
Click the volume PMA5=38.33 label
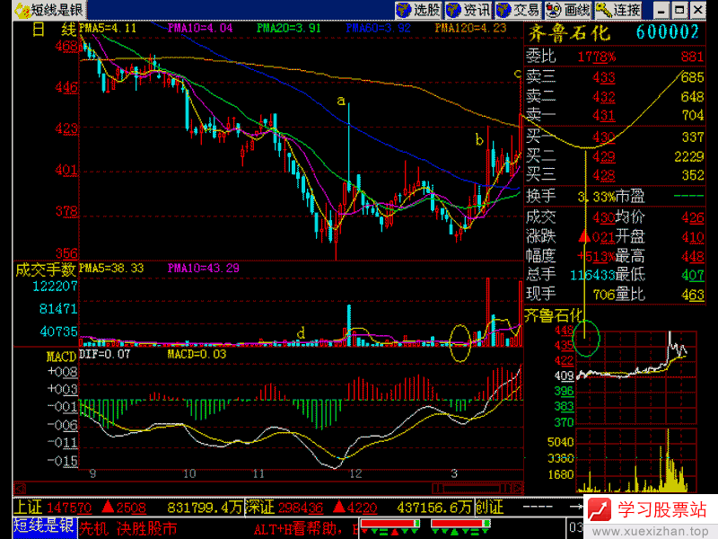tap(111, 268)
